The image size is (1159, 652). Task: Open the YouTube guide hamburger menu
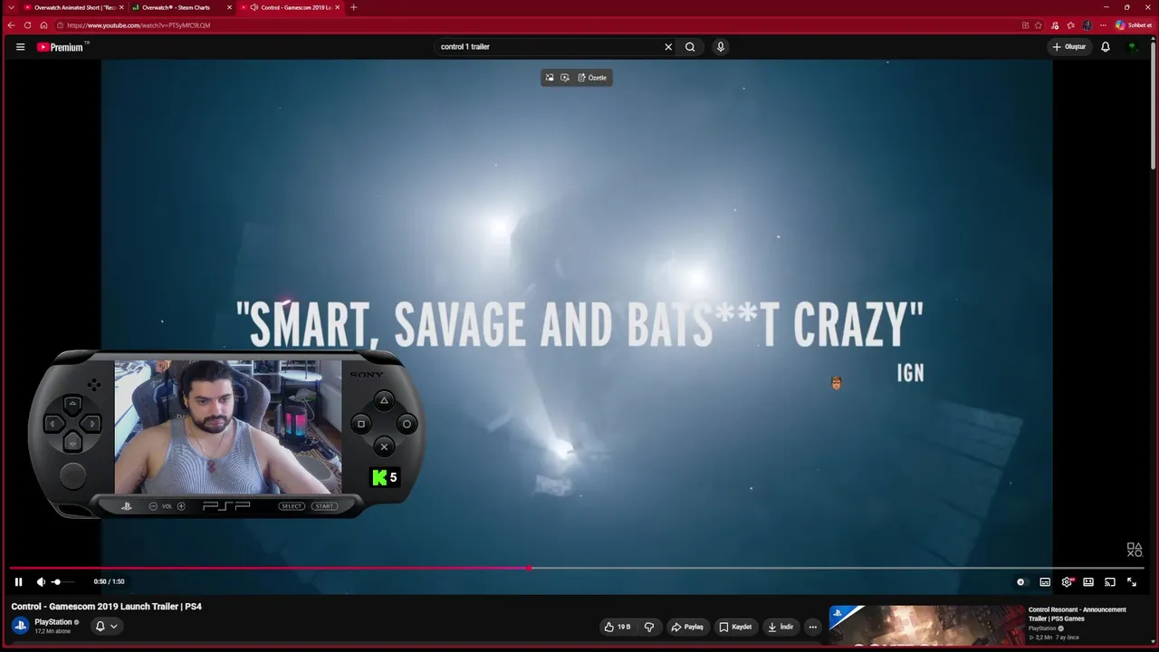pos(20,47)
